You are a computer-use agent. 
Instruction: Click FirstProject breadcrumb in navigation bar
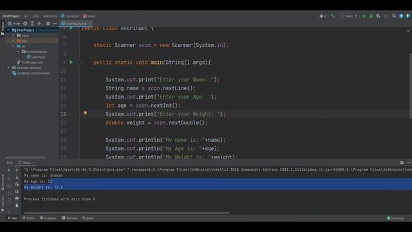pyautogui.click(x=11, y=16)
